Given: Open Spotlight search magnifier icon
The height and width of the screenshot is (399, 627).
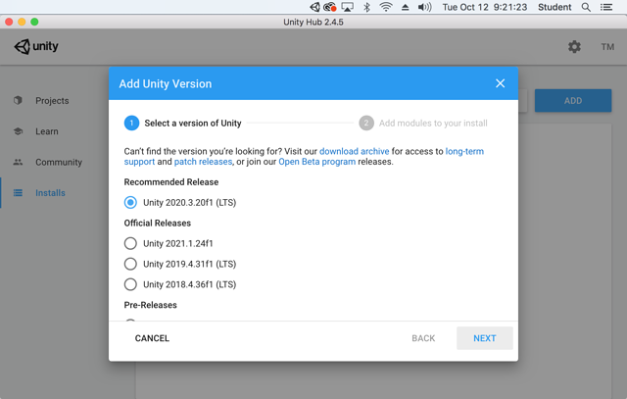Looking at the screenshot, I should pos(586,7).
